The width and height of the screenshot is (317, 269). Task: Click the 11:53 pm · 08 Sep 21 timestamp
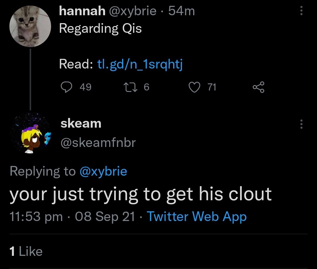72,217
